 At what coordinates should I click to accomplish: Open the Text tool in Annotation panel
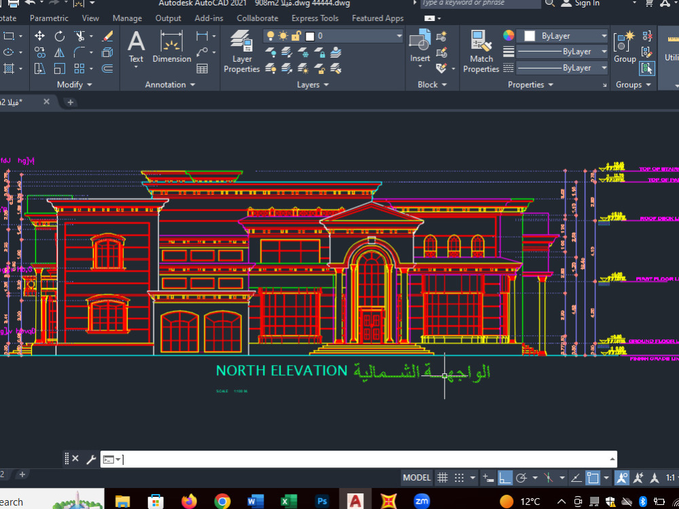136,46
